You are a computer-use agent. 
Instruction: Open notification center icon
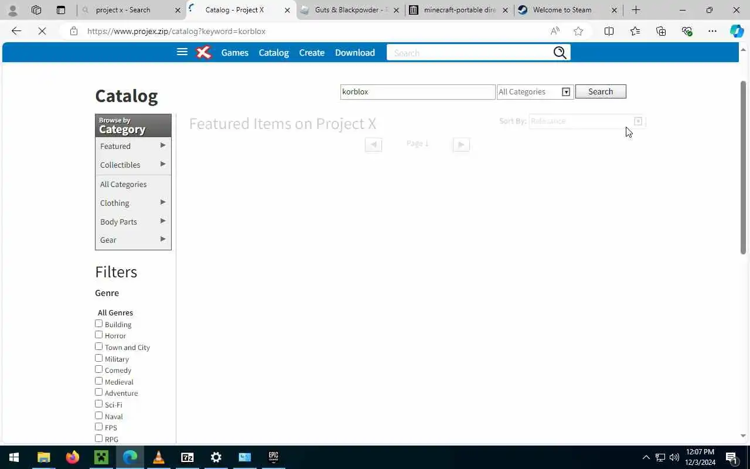click(x=731, y=457)
